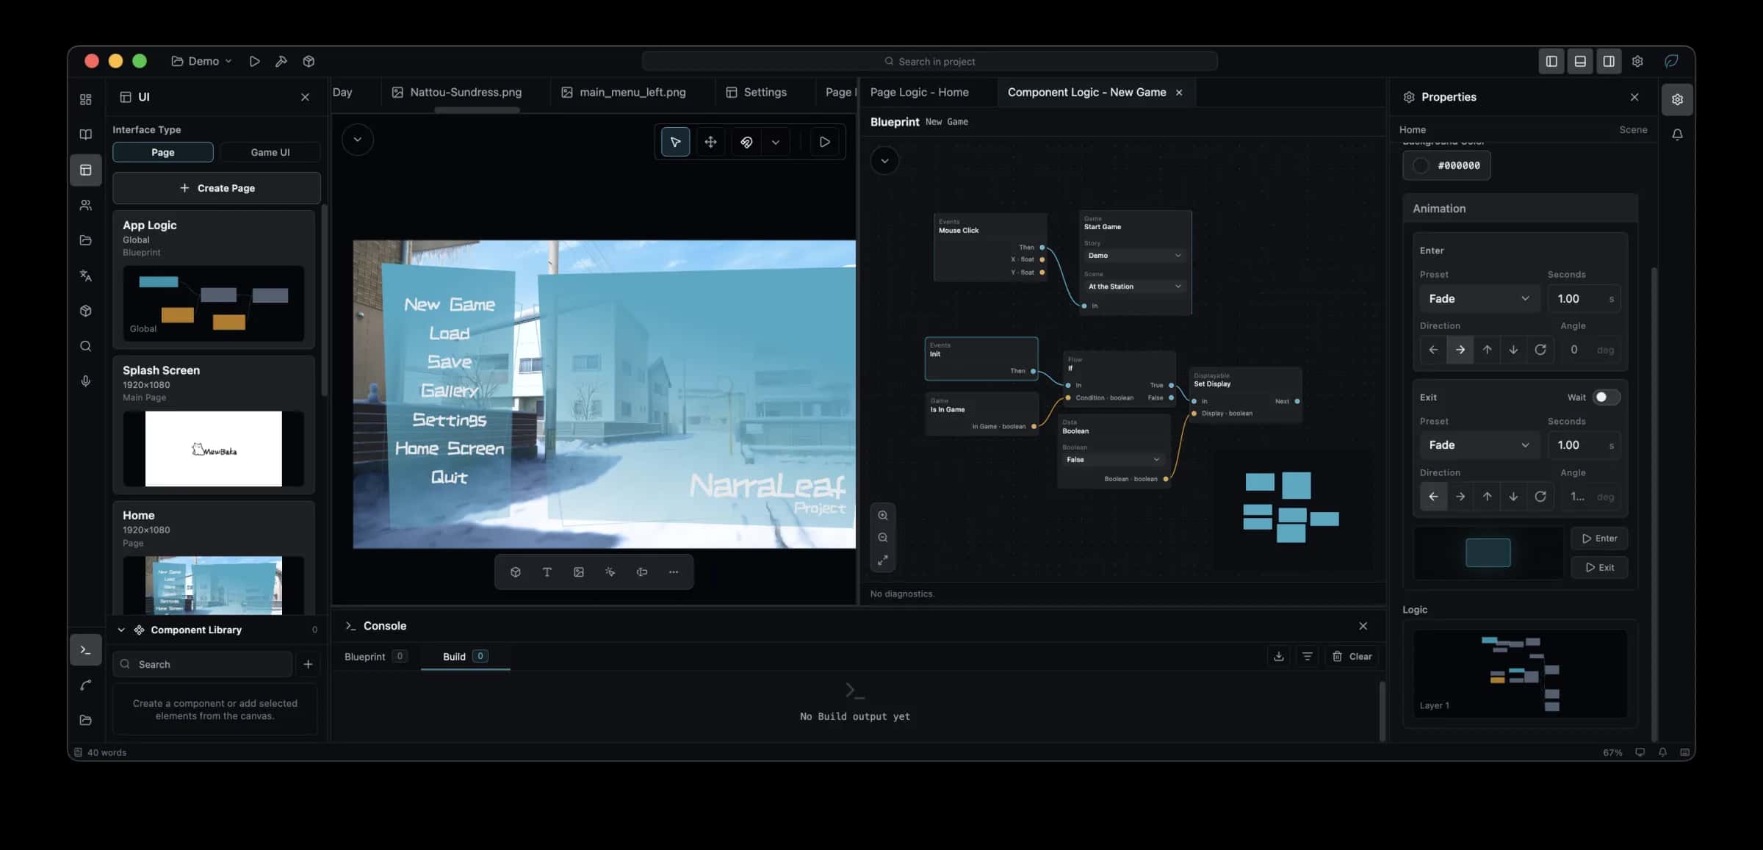Filter console messages with filter icon
The width and height of the screenshot is (1763, 850).
(x=1307, y=656)
